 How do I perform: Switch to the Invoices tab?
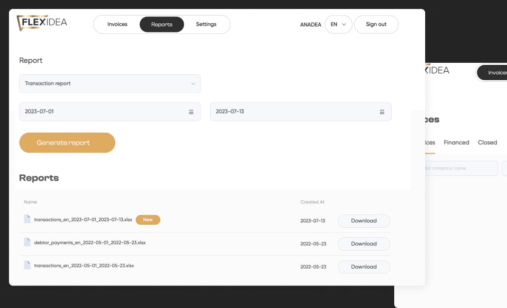pos(117,24)
